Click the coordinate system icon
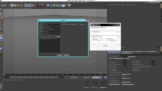Image resolution: width=162 pixels, height=91 pixels. 34,5
